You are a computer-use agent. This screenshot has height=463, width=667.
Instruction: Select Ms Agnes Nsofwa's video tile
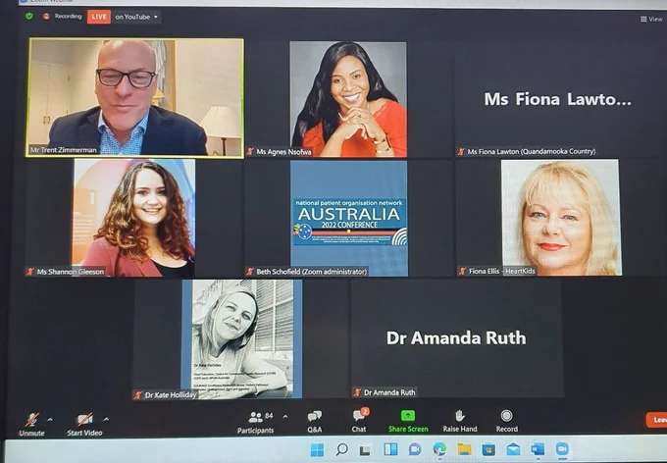(x=348, y=99)
